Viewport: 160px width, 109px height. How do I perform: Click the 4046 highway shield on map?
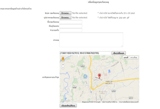click(x=74, y=87)
